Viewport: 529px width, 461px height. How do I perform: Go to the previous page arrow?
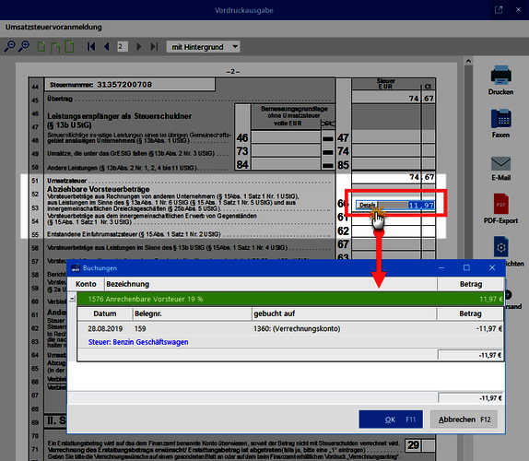[x=107, y=47]
